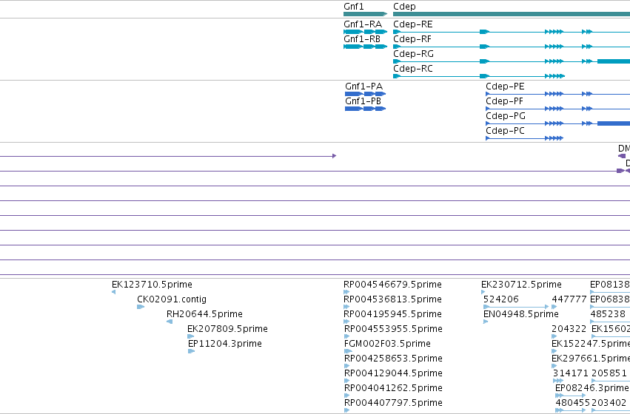Click the EK152247.5prime label
Image resolution: width=630 pixels, height=414 pixels.
(x=591, y=344)
